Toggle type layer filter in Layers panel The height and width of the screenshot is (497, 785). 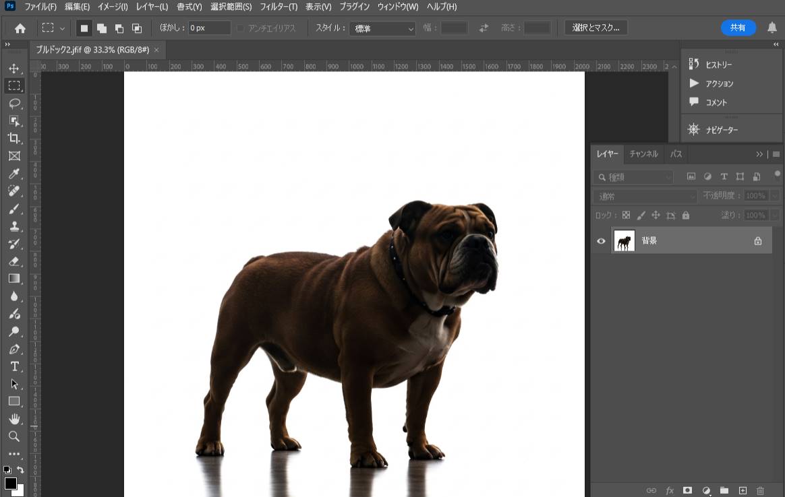click(x=724, y=176)
